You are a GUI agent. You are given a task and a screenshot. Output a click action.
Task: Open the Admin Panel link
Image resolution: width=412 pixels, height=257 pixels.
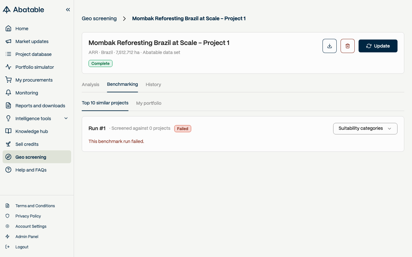point(27,237)
